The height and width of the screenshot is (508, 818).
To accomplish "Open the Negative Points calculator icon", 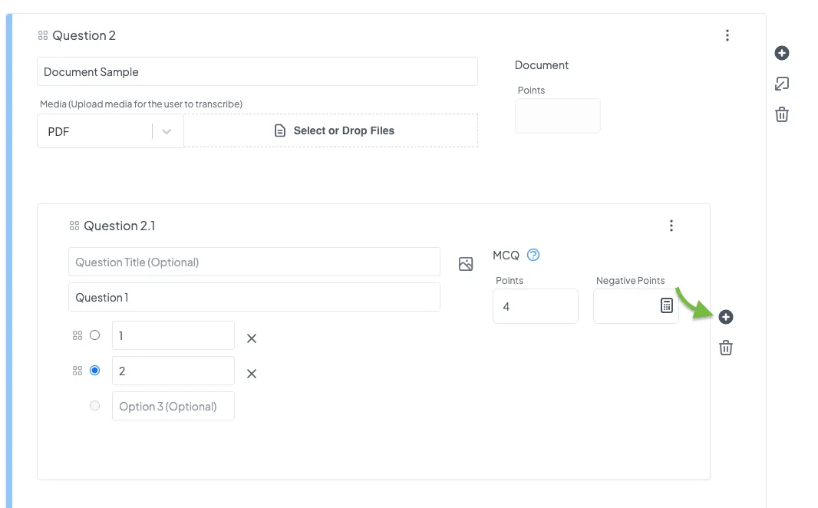I will tap(667, 305).
